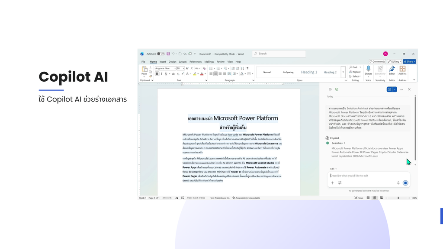Click the Format Painter icon
Viewport: 443px width, 249px height.
point(151,76)
